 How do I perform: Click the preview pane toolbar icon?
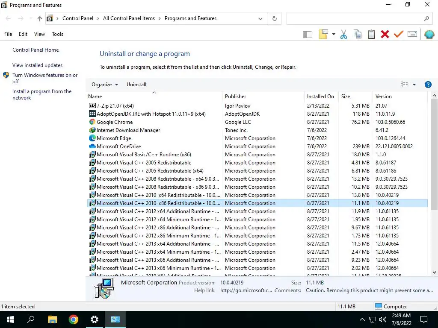pos(307,34)
